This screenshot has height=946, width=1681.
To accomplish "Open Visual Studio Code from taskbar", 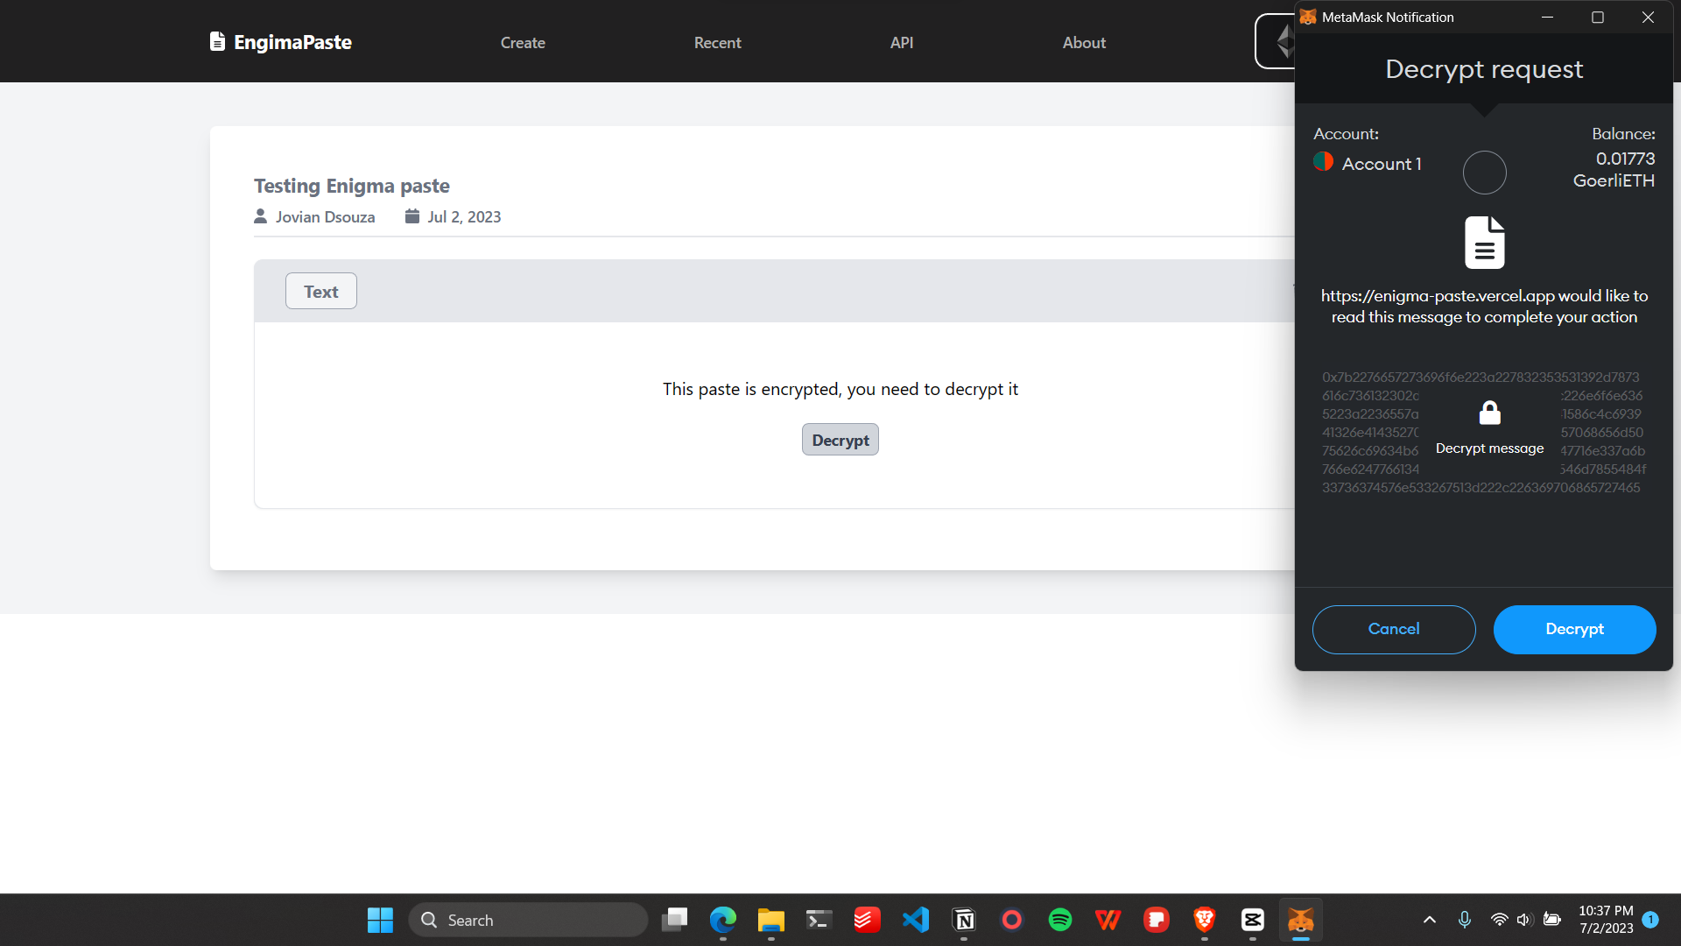I will [916, 920].
